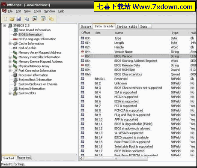Select the Plug and Play is supported row
Screen dimensions: 197x168
coord(138,115)
